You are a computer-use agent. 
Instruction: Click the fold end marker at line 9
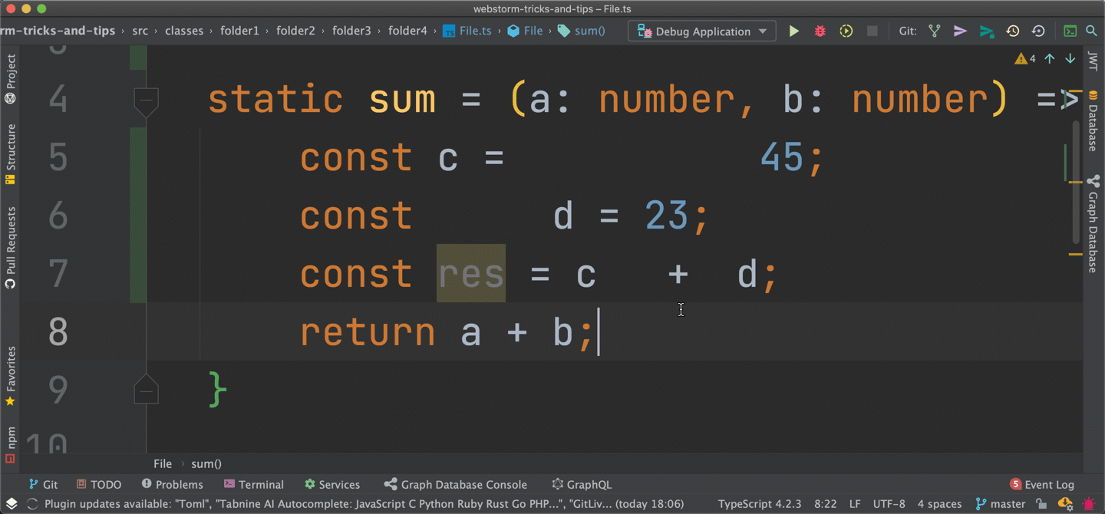pyautogui.click(x=146, y=390)
